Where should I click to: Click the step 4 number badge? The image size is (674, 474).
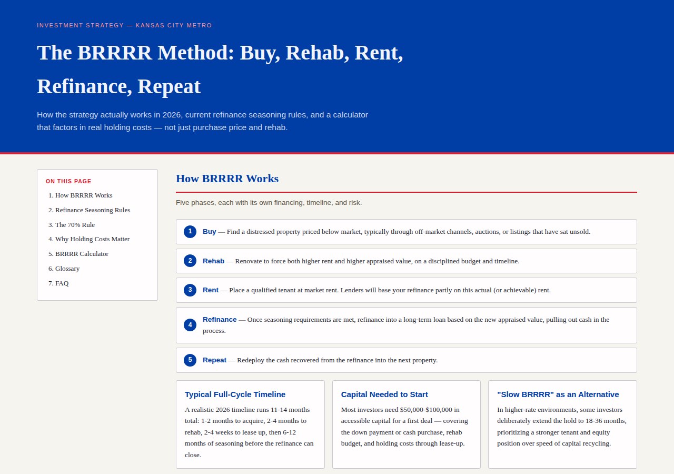[x=190, y=325]
